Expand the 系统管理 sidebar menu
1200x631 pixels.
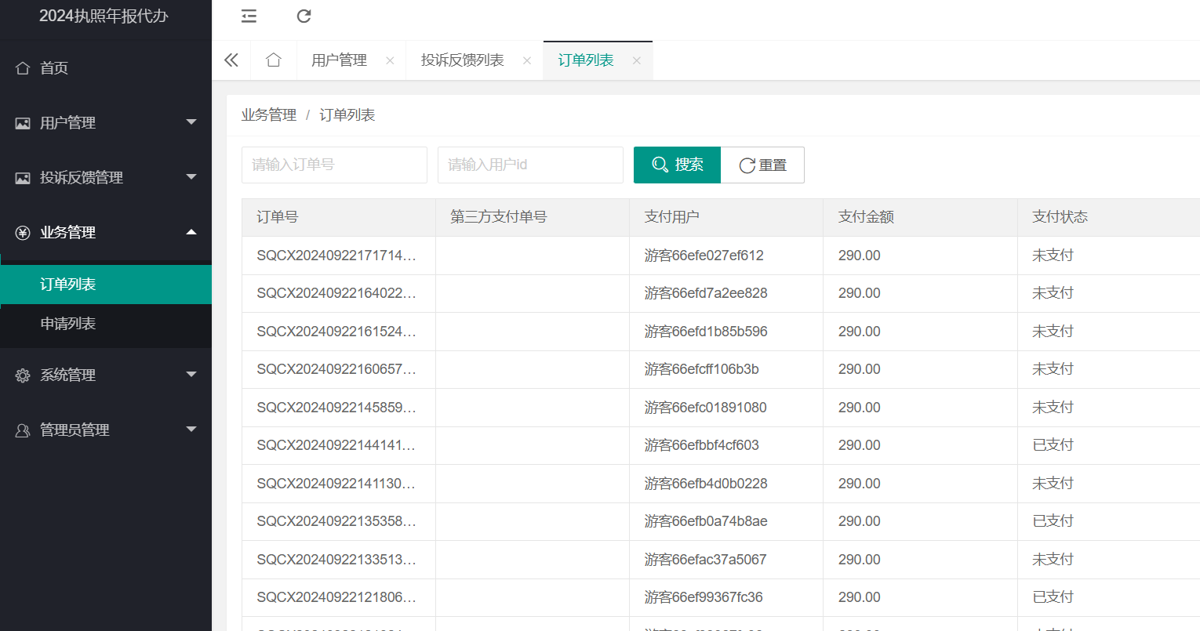(x=106, y=375)
